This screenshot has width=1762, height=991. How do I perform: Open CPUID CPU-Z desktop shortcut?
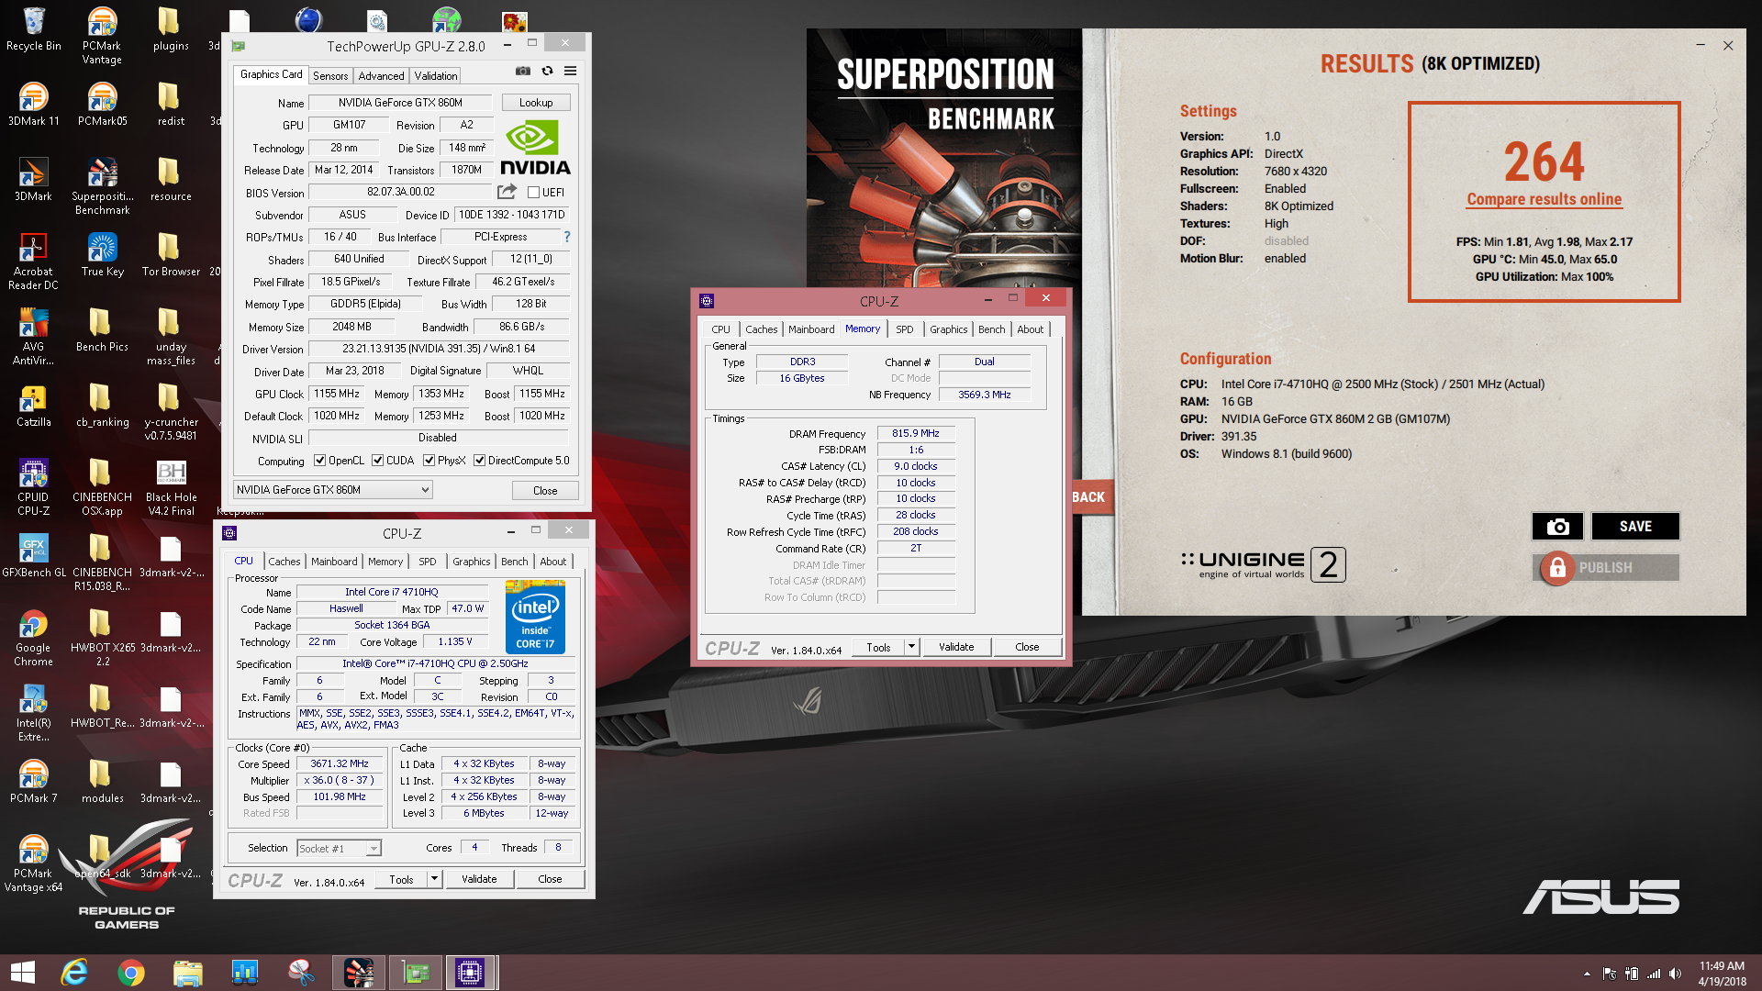pyautogui.click(x=34, y=487)
